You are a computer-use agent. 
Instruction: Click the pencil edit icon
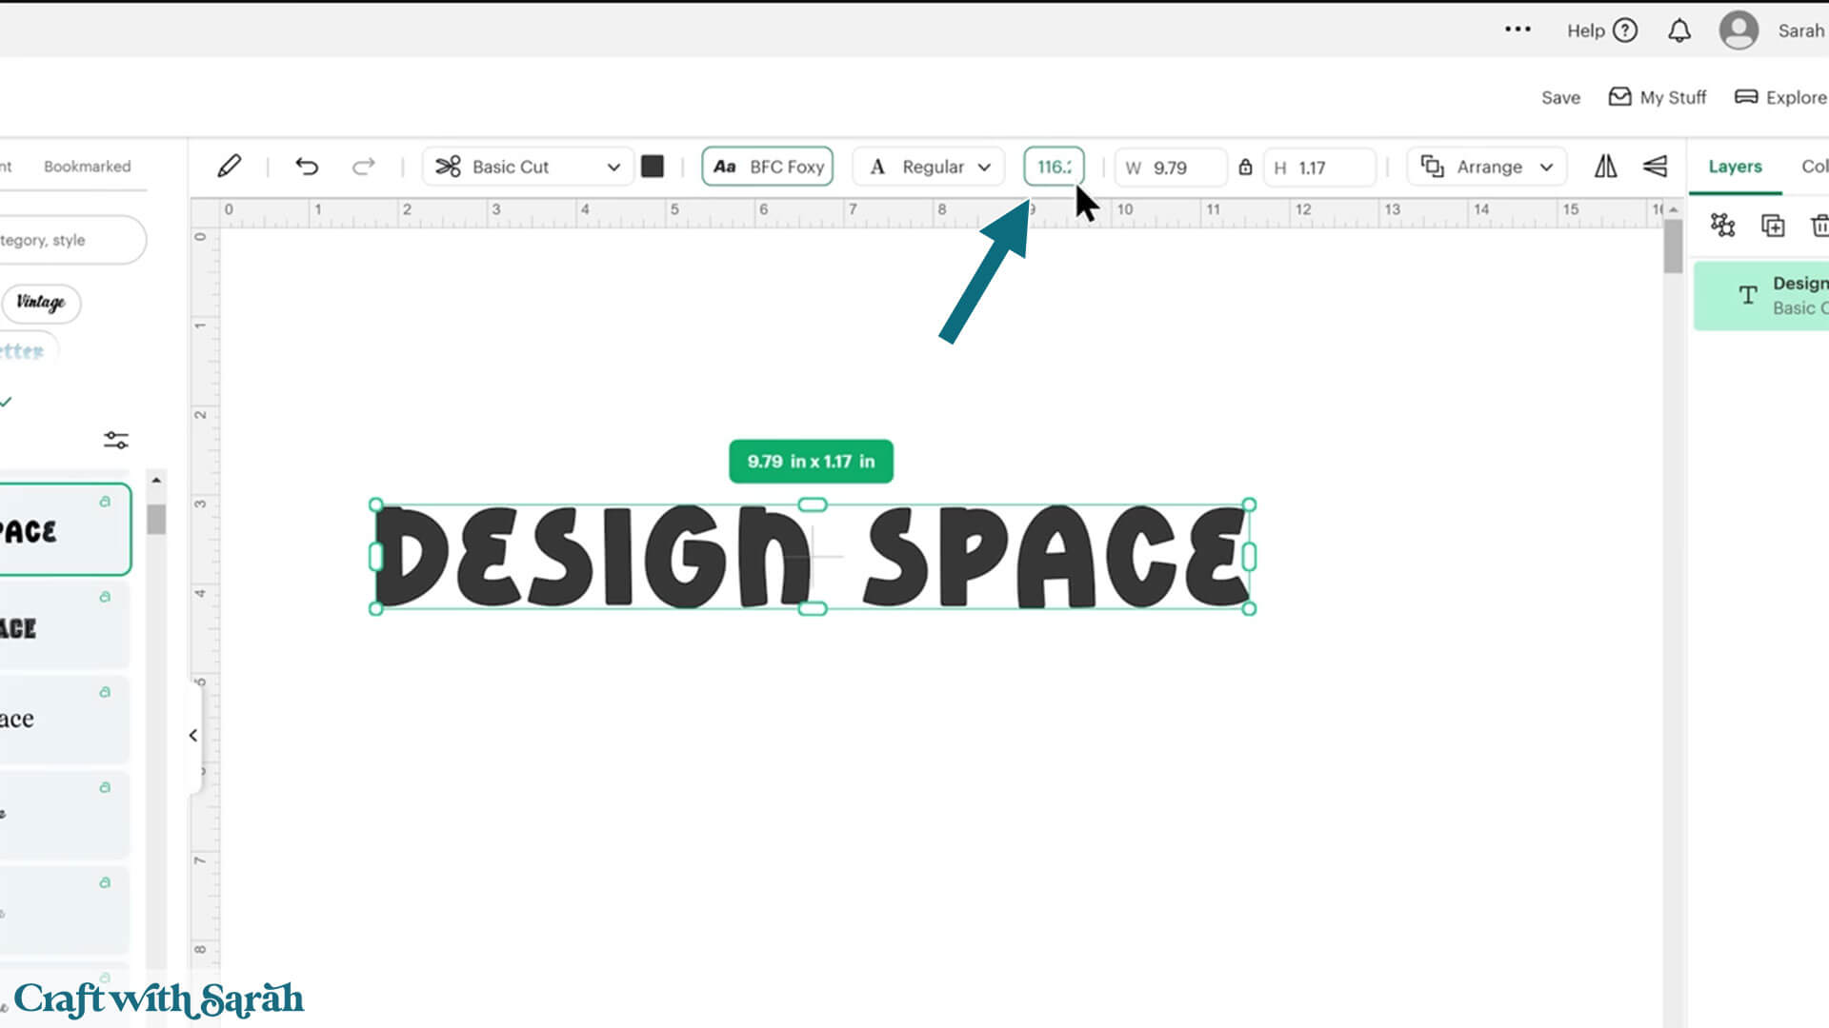pyautogui.click(x=229, y=167)
